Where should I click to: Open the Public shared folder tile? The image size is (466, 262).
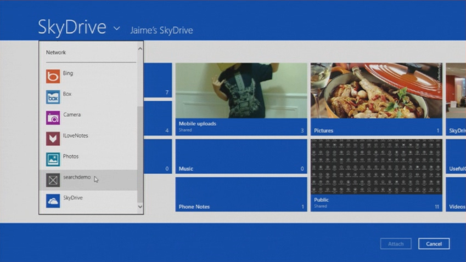point(376,175)
